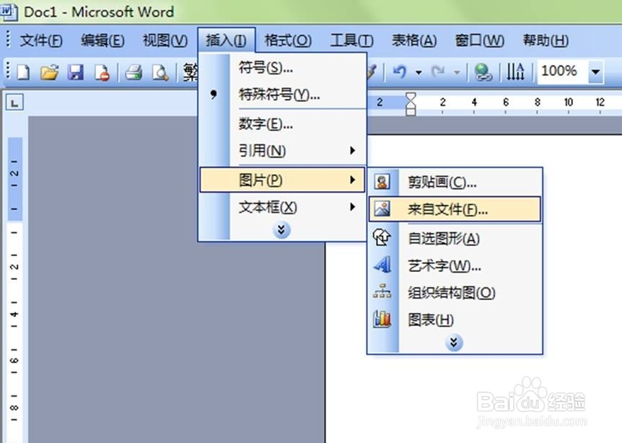Click the greyed Redo arrow icon

click(438, 71)
